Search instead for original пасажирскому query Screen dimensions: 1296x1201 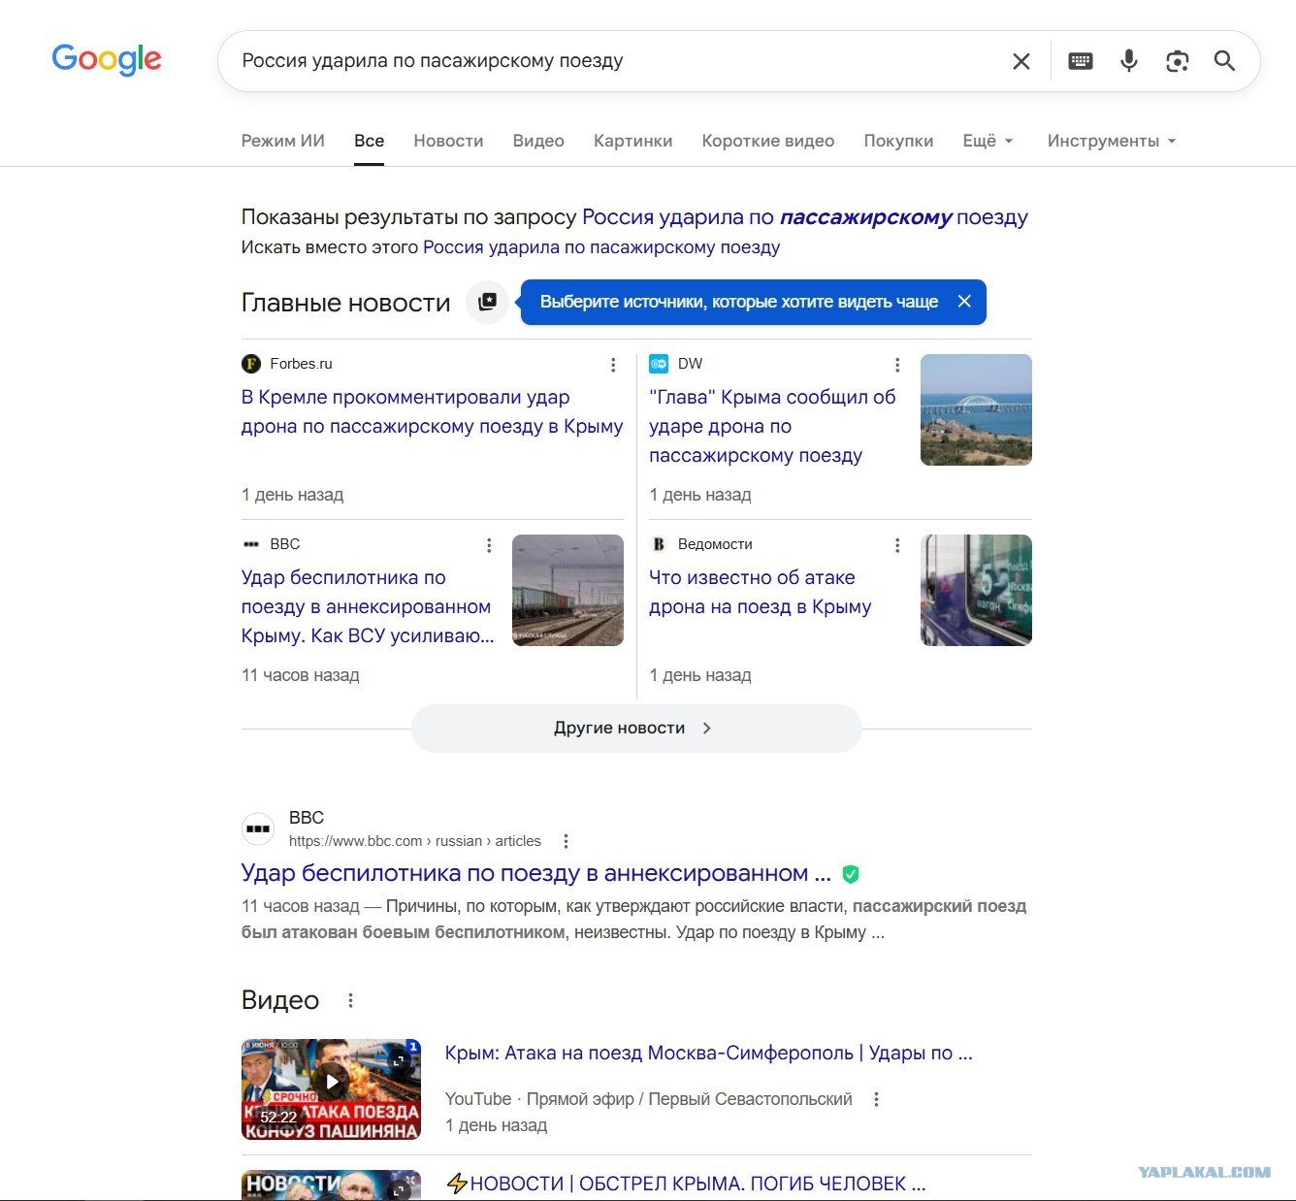tap(601, 247)
